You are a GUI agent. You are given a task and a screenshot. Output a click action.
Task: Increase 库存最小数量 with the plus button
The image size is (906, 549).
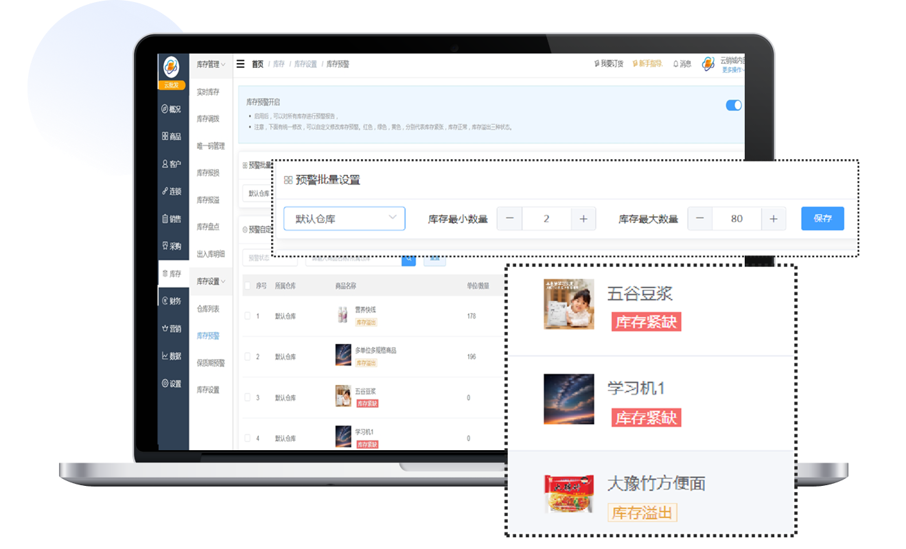[583, 219]
